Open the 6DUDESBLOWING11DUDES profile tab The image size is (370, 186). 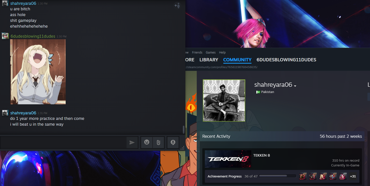[286, 60]
